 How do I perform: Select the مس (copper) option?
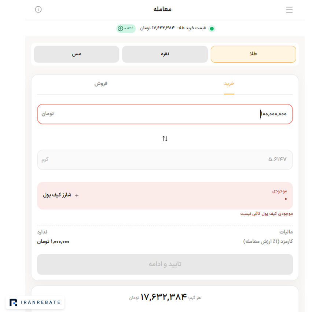76,54
